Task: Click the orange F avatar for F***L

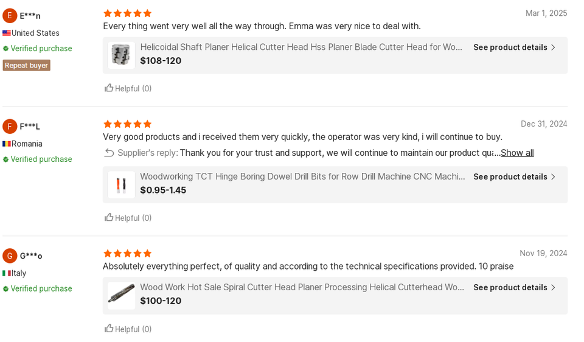Action: coord(10,127)
